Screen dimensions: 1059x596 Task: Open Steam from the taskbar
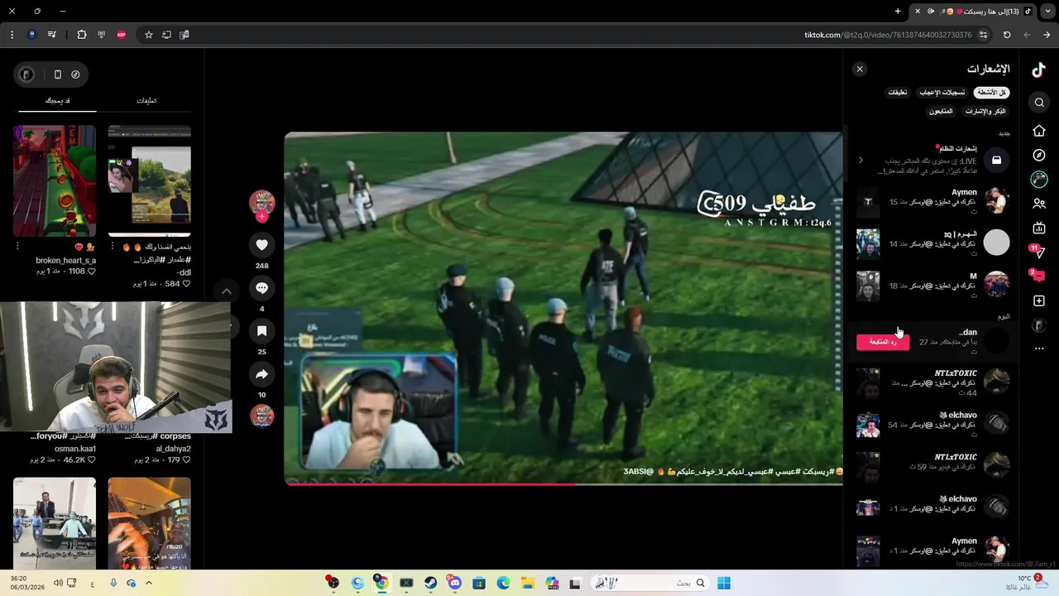pos(430,583)
